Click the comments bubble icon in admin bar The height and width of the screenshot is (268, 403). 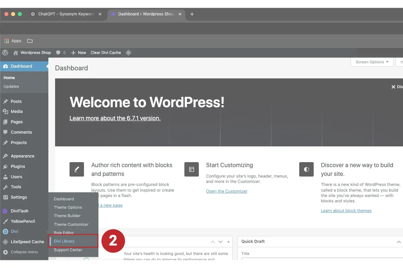58,53
